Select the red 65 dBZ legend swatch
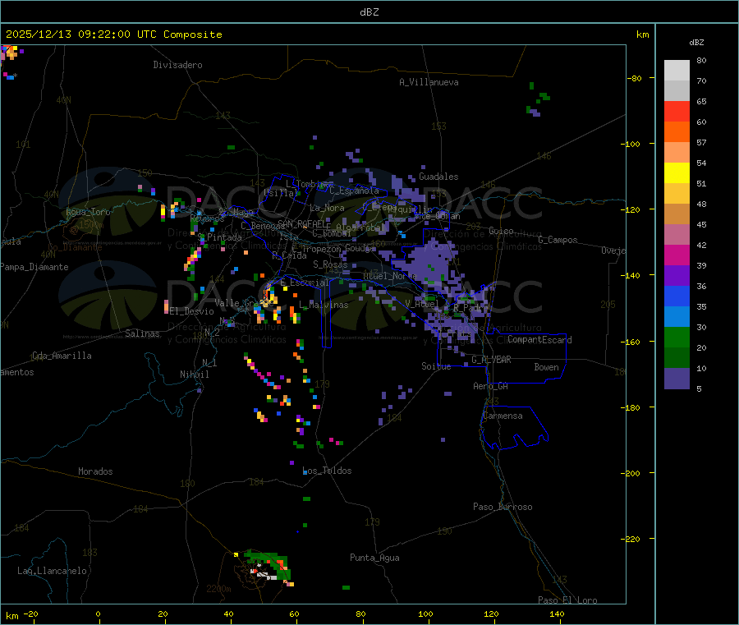This screenshot has height=625, width=739. pyautogui.click(x=677, y=112)
